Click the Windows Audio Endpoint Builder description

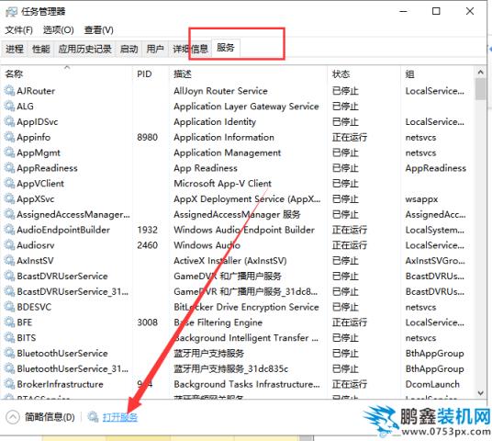click(x=244, y=230)
